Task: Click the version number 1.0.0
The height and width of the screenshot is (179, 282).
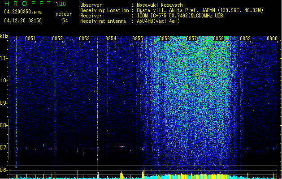Action: click(x=61, y=4)
